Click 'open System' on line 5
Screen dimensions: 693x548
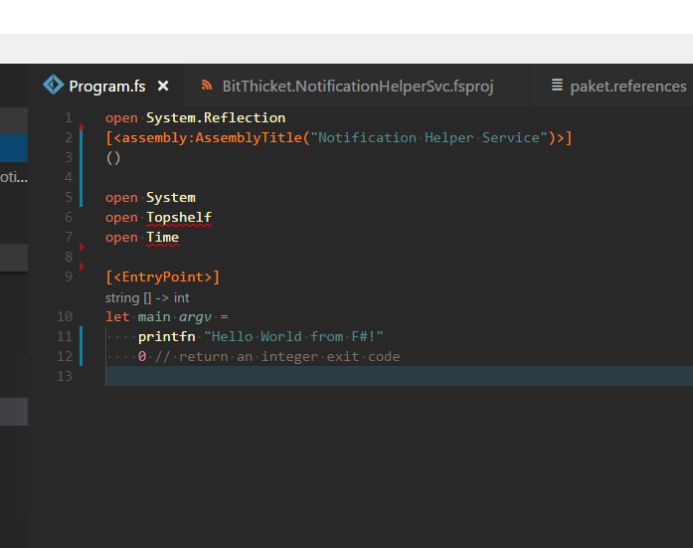click(x=150, y=198)
